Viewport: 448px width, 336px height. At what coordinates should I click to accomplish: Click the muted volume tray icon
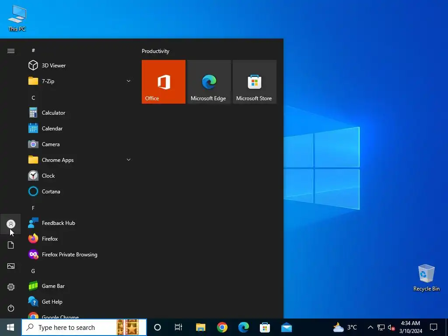point(391,327)
